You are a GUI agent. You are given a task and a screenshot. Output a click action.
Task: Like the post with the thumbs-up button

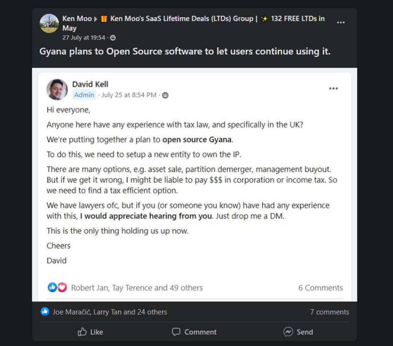(90, 332)
